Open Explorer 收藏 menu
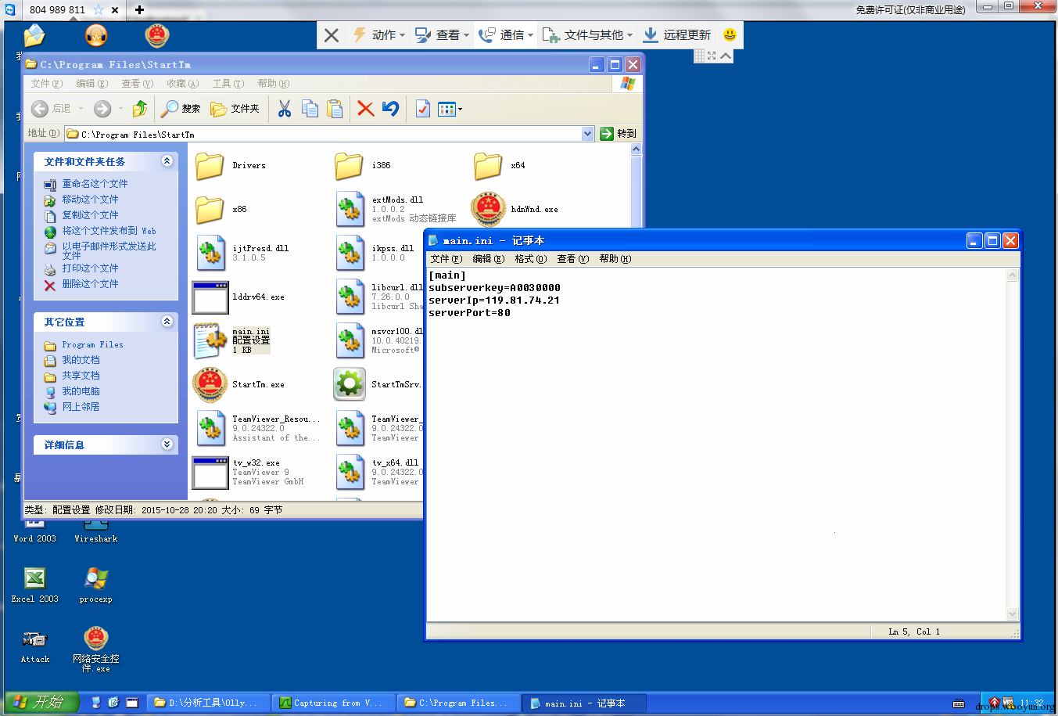 click(182, 84)
